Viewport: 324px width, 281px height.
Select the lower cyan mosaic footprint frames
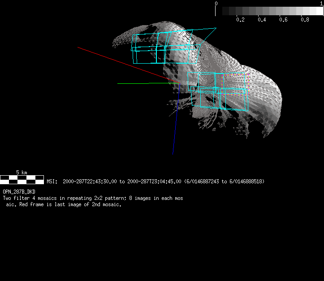pyautogui.click(x=220, y=92)
